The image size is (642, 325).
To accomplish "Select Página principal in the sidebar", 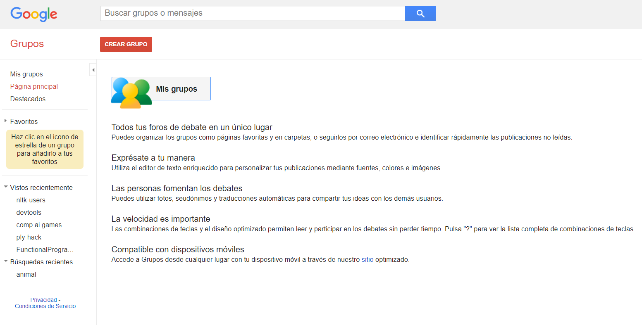I will (x=34, y=86).
